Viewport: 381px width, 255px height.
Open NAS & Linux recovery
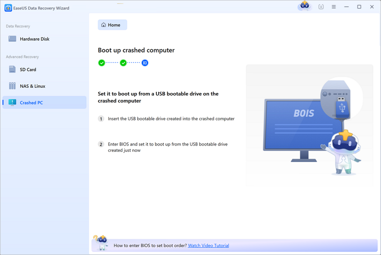32,86
